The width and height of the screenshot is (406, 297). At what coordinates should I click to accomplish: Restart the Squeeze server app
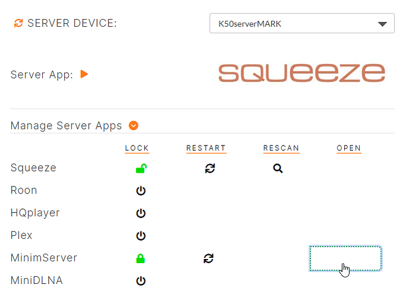[x=209, y=169]
